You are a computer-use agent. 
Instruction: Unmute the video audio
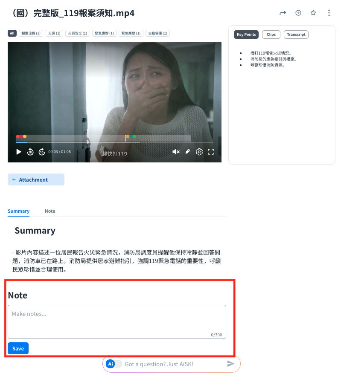pos(176,152)
